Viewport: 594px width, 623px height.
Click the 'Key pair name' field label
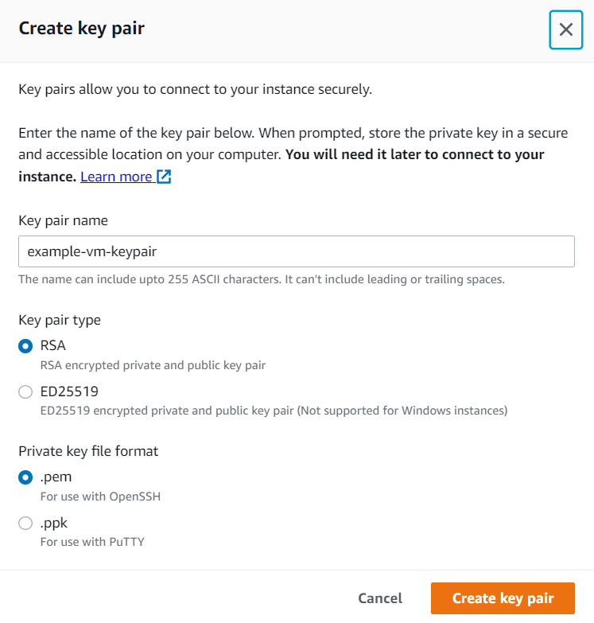point(63,220)
